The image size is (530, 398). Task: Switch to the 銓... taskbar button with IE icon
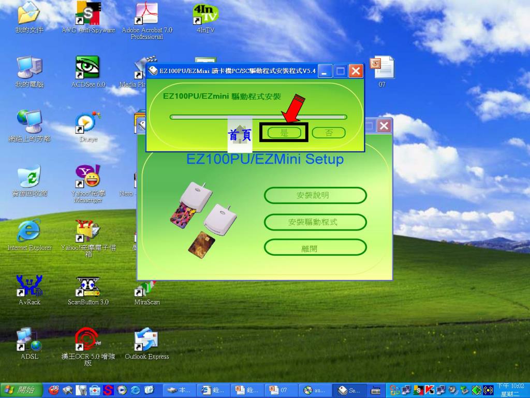[x=213, y=390]
